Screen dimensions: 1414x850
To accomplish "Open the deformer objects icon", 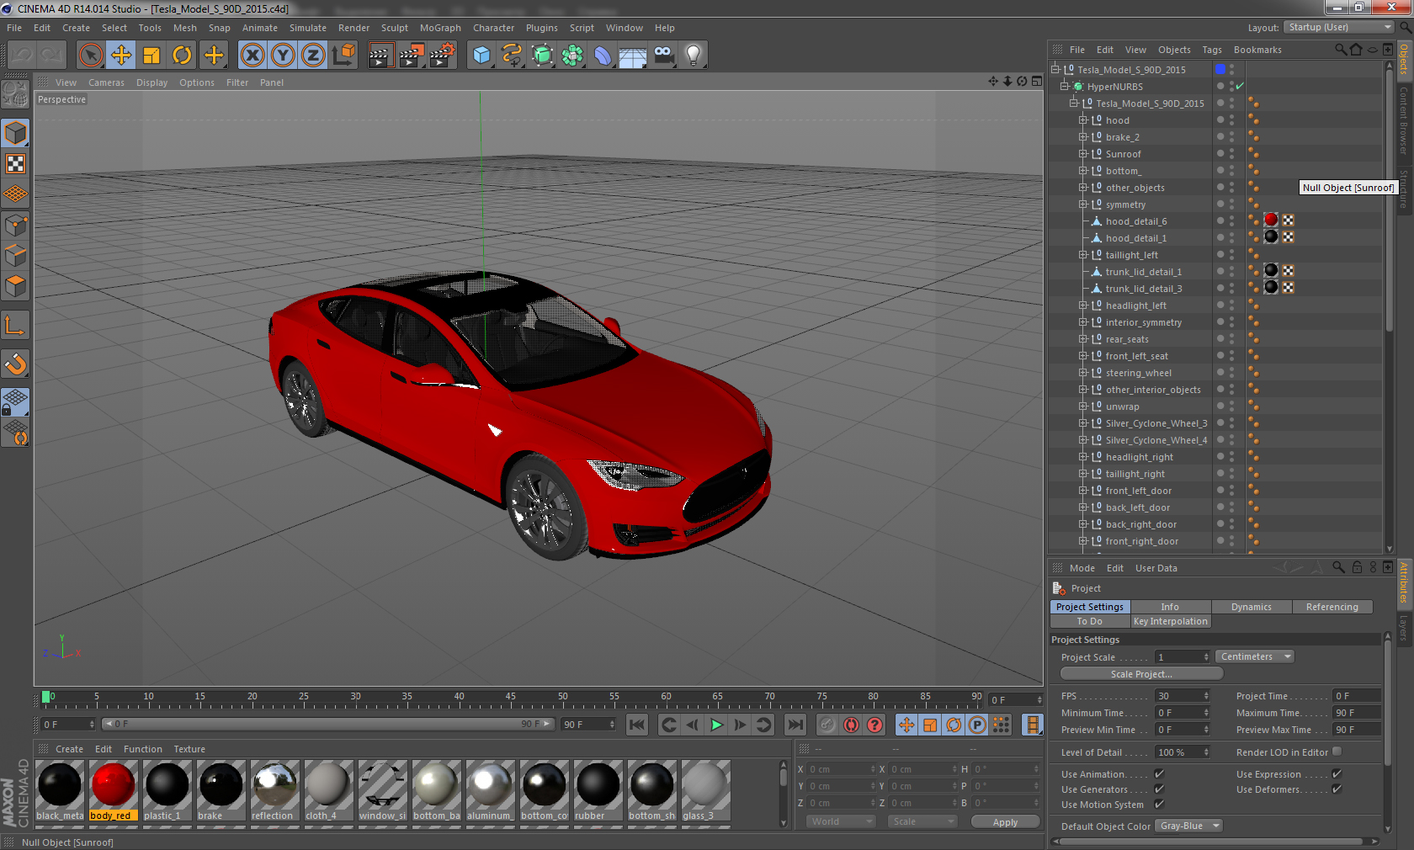I will point(603,56).
